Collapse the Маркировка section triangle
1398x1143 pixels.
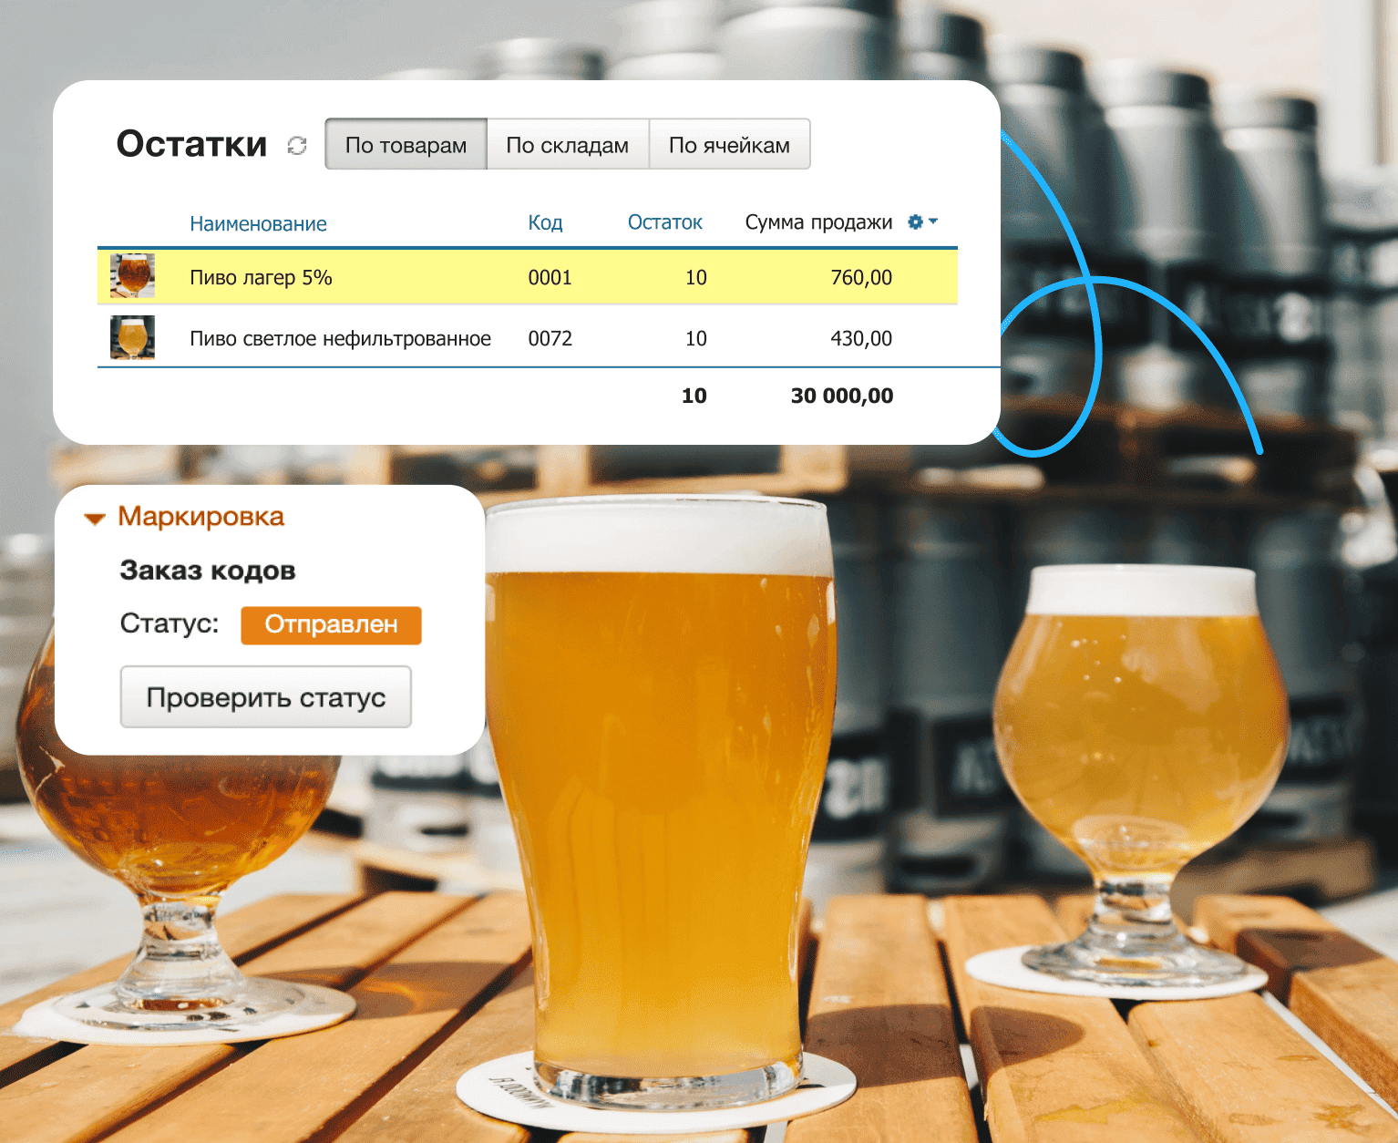pyautogui.click(x=95, y=519)
